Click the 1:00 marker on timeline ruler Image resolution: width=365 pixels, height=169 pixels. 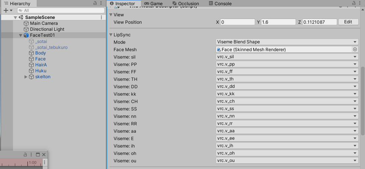pyautogui.click(x=33, y=162)
